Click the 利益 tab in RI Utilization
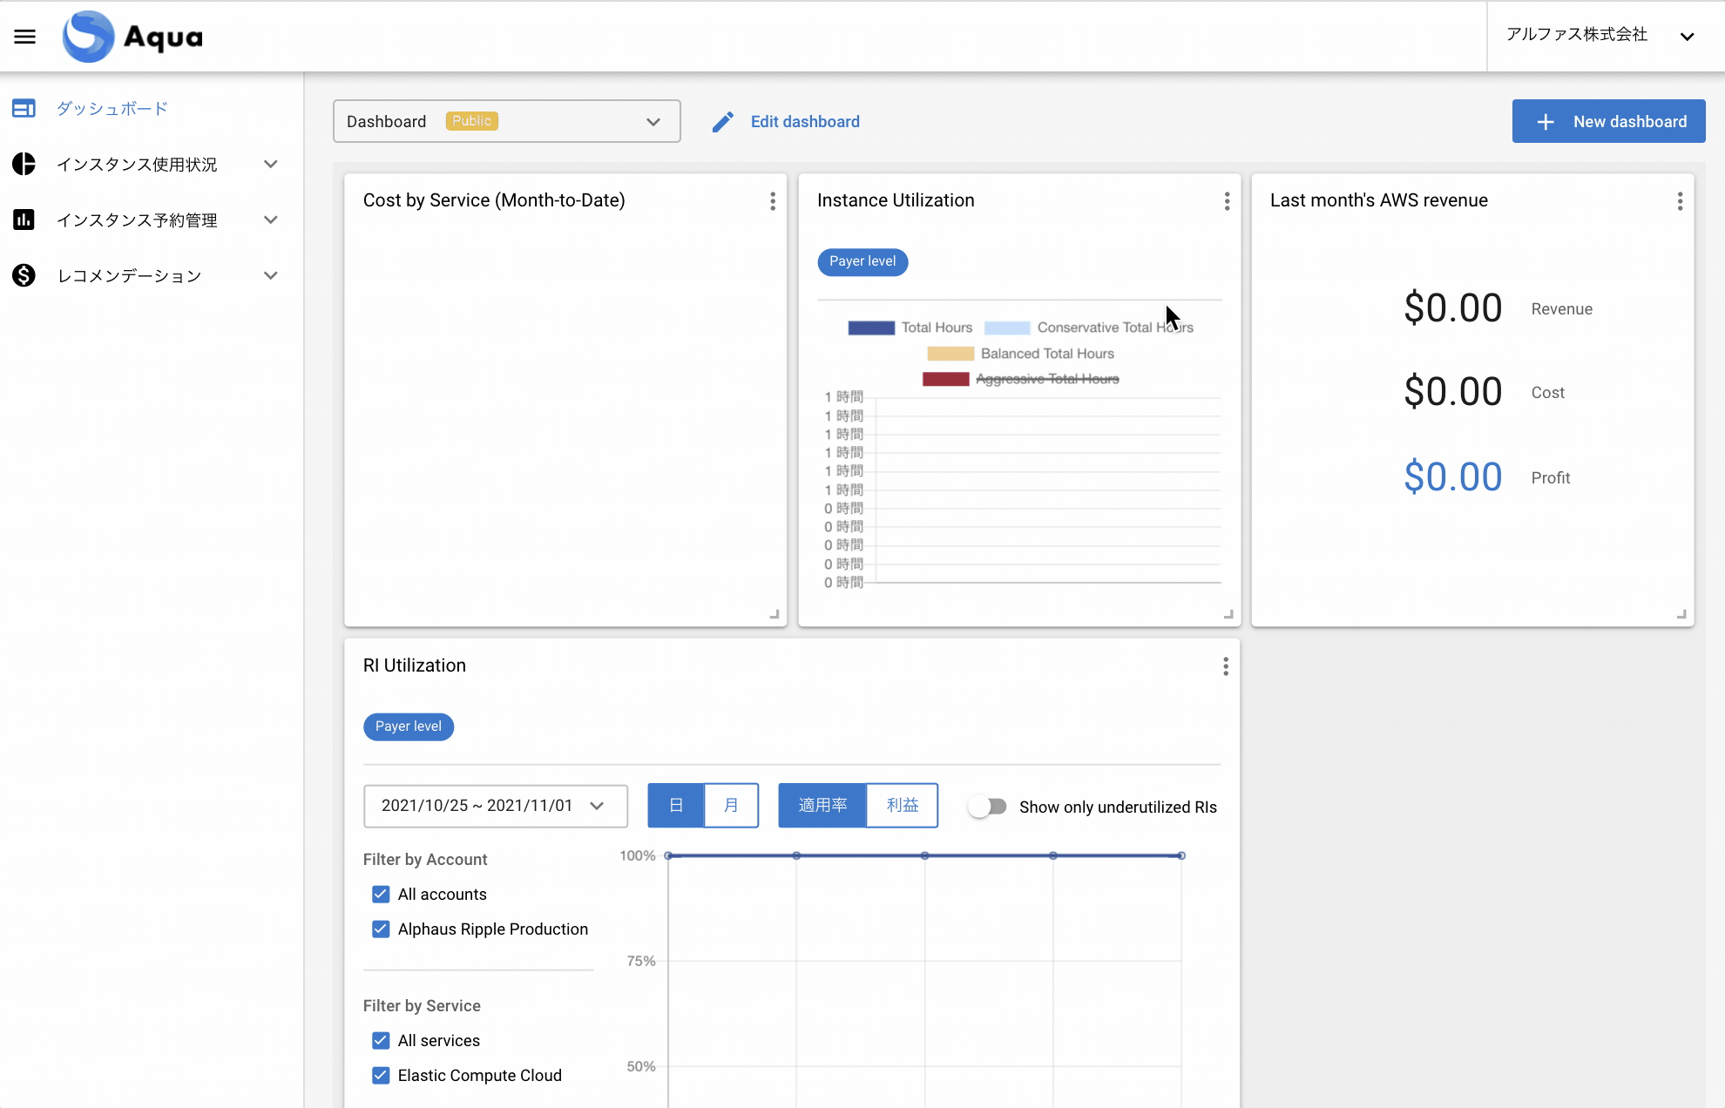 point(903,805)
